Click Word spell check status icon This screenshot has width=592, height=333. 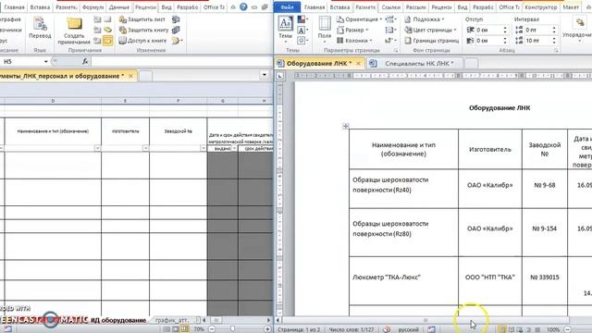click(387, 329)
